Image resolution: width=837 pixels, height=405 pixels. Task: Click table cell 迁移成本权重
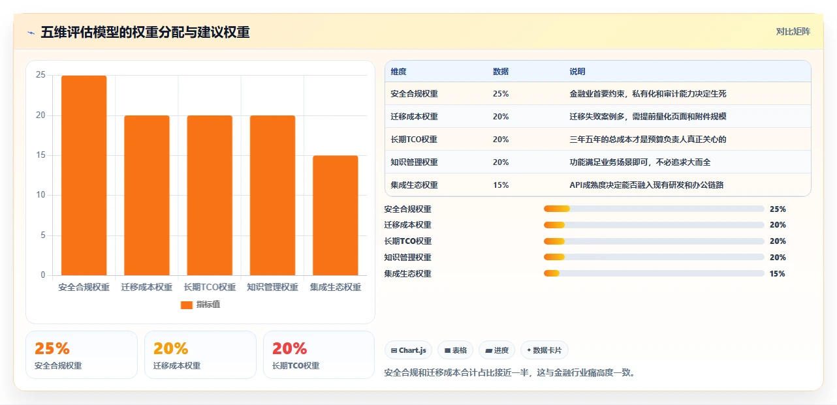coord(414,117)
